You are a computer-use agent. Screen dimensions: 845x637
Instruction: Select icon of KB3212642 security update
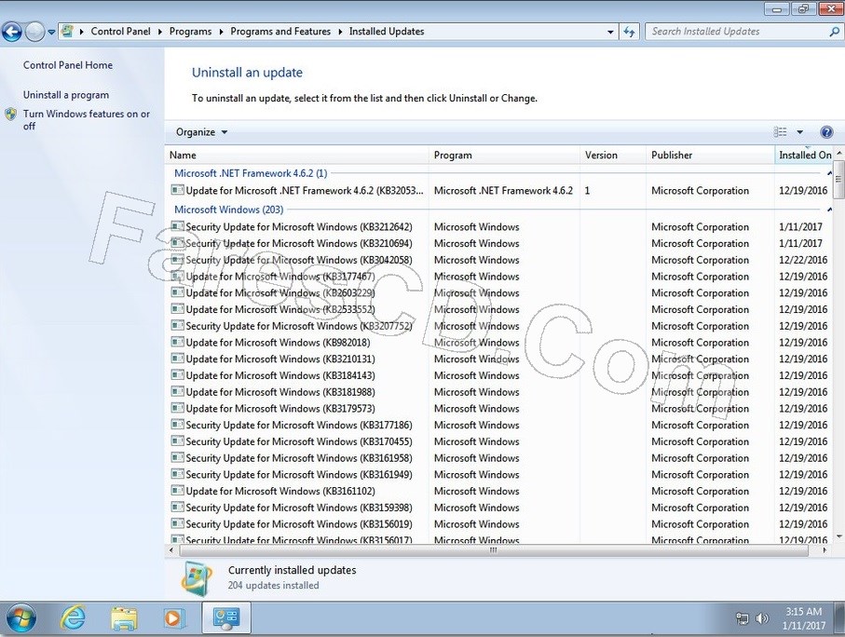(x=177, y=226)
